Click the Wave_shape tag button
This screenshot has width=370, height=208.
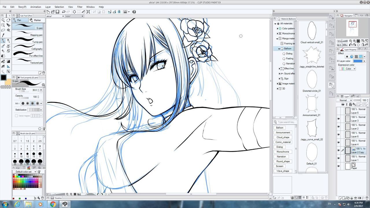[x=283, y=171]
